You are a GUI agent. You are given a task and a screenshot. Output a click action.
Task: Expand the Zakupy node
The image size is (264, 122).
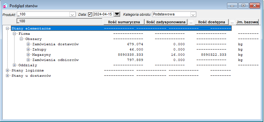[x=28, y=50]
